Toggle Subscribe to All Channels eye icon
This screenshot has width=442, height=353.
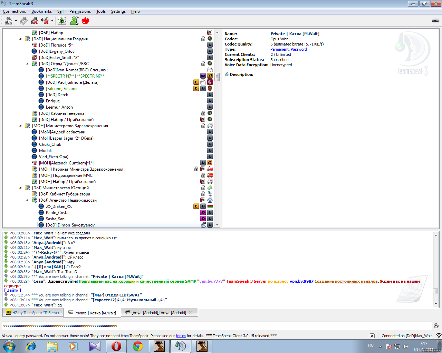62,21
